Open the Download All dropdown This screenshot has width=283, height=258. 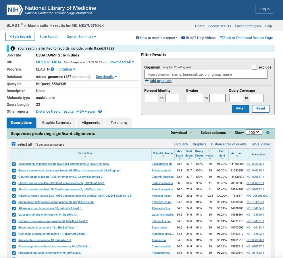(122, 62)
